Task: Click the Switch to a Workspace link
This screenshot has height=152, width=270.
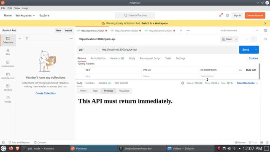Action: click(154, 23)
